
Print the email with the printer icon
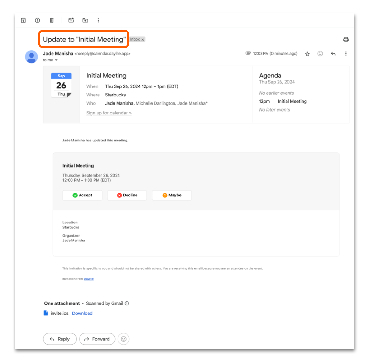[x=346, y=40]
